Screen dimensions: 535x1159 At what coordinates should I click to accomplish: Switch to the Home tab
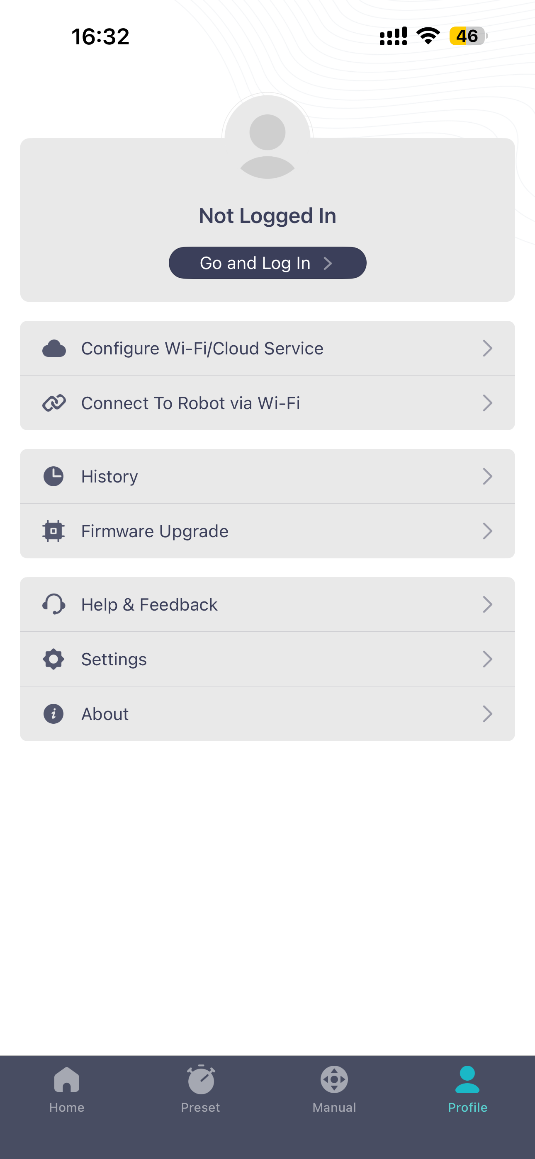coord(67,1090)
